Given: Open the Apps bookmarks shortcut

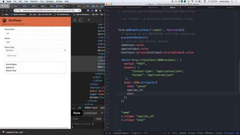Looking at the screenshot, I should (x=5, y=15).
